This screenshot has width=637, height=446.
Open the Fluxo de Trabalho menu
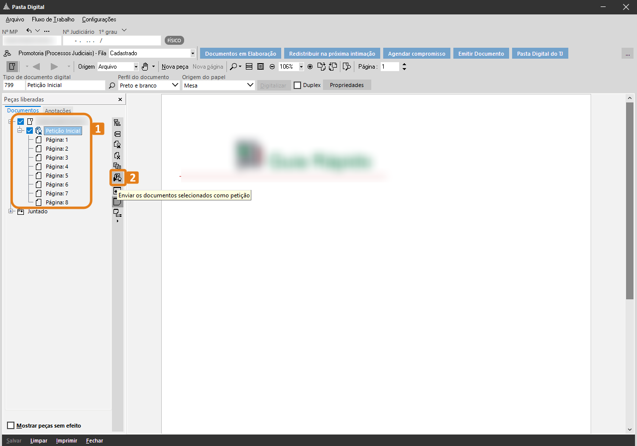(53, 19)
